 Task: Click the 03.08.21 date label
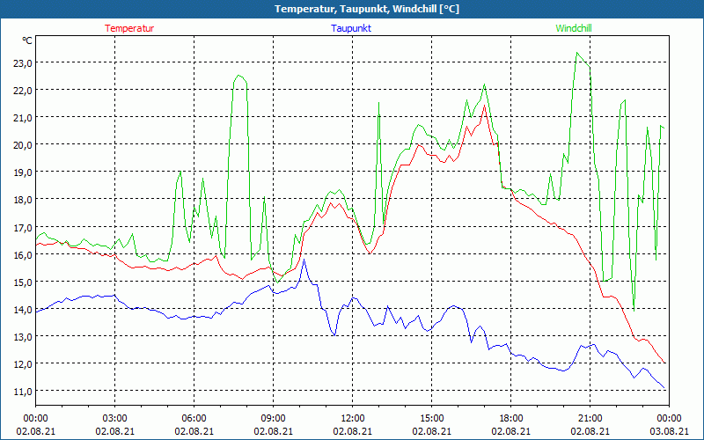click(x=669, y=431)
